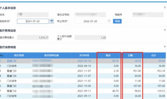This screenshot has width=167, height=99.
Task: Select total 953.18 cell
Action: 161,71
